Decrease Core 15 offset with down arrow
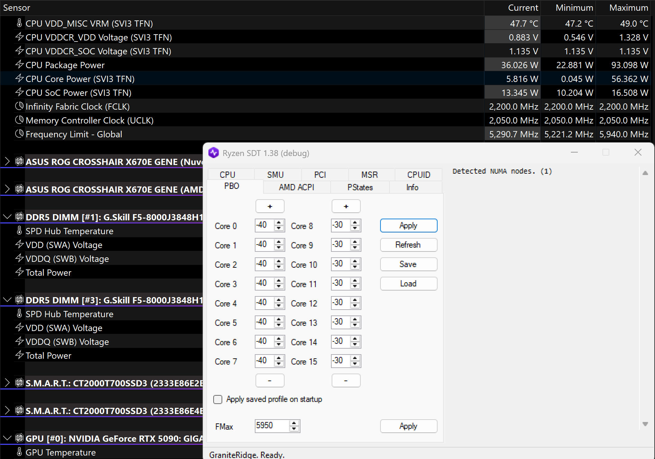The height and width of the screenshot is (459, 655). [355, 364]
